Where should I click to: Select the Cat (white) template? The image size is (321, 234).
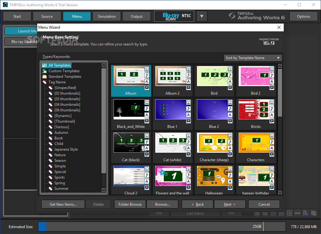click(x=173, y=147)
